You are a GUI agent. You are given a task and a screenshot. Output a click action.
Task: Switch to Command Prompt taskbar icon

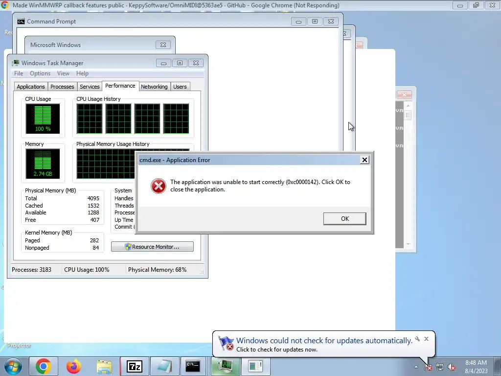tap(193, 366)
